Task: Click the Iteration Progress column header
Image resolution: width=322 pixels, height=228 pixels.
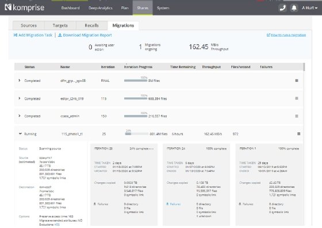Action: (x=138, y=67)
